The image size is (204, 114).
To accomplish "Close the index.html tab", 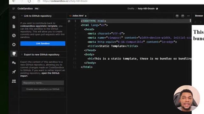I will pyautogui.click(x=86, y=16).
